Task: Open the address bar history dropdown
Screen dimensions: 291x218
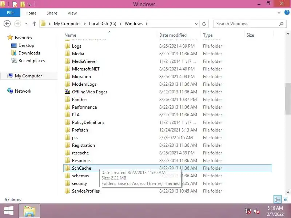Action: pos(196,24)
